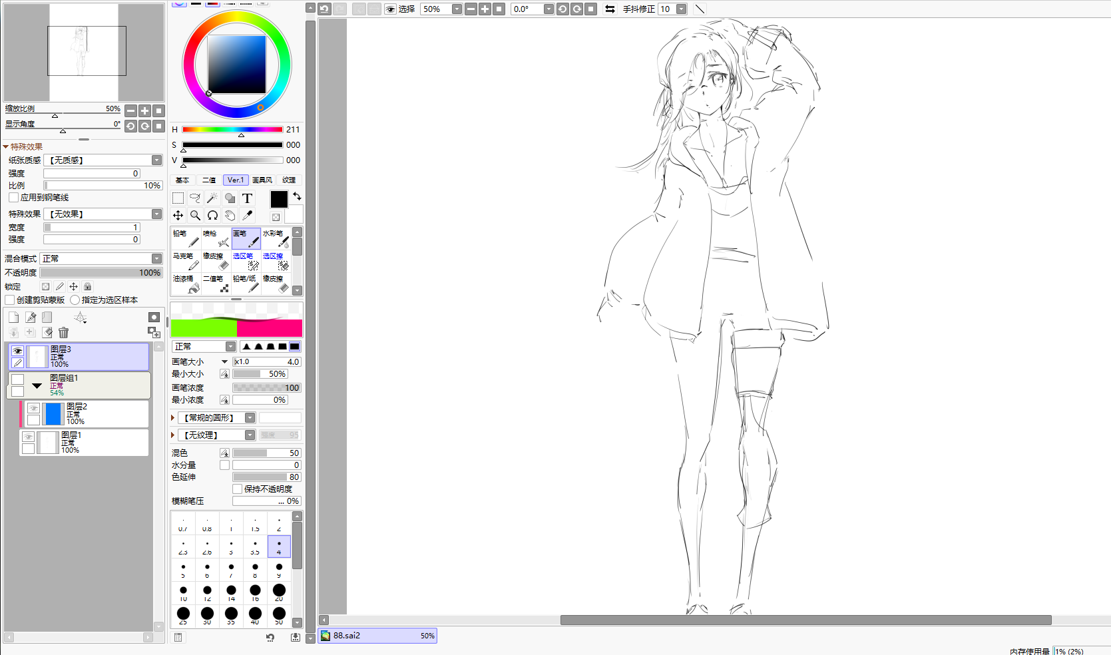Delete the selected layer with trash icon

(x=63, y=332)
